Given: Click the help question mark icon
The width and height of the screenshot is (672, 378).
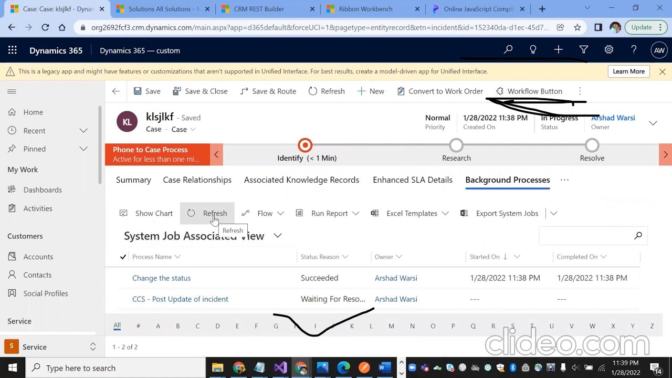Looking at the screenshot, I should [x=634, y=50].
